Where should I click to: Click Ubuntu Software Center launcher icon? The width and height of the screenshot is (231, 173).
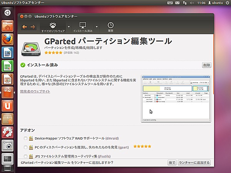8,92
